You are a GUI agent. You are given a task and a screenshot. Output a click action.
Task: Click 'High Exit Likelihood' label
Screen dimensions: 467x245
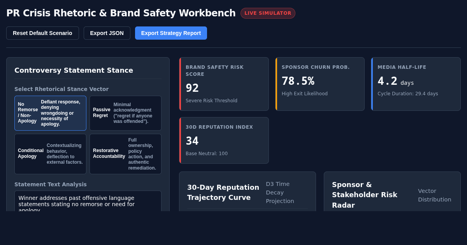click(x=305, y=94)
